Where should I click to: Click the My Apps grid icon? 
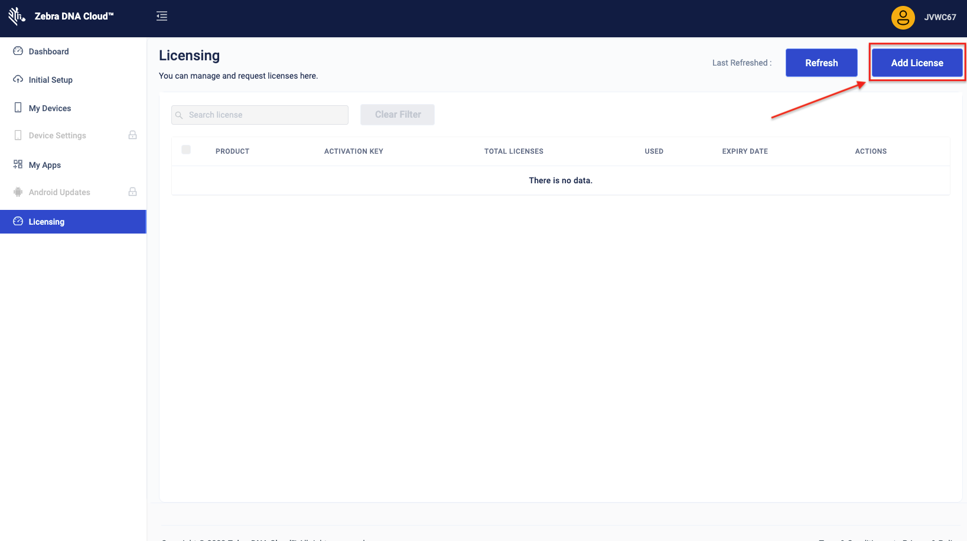[18, 164]
